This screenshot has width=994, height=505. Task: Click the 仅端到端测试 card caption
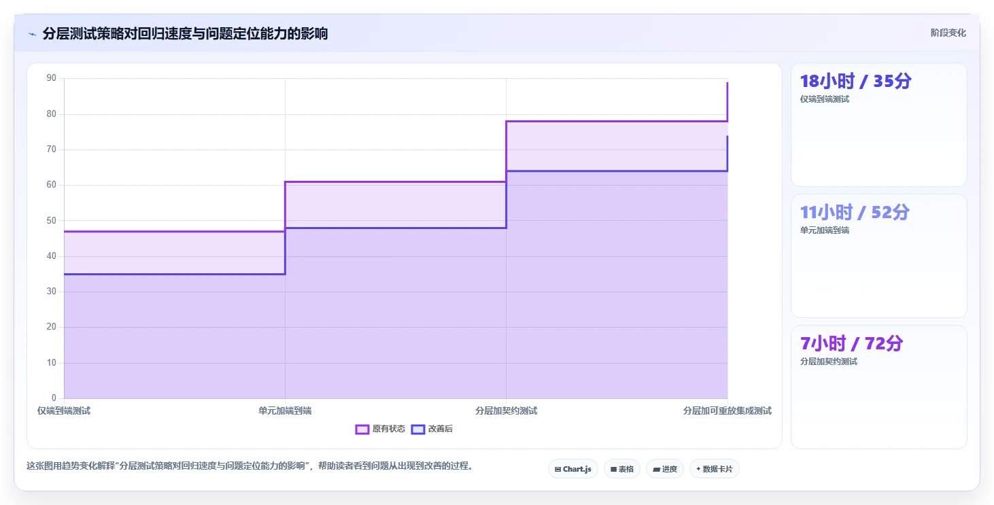[x=825, y=99]
